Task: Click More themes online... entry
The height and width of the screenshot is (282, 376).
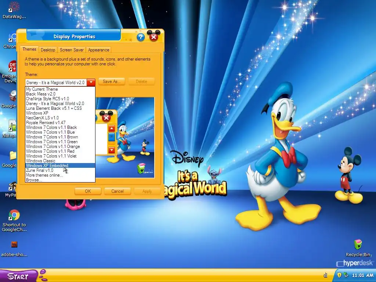Action: pyautogui.click(x=60, y=175)
